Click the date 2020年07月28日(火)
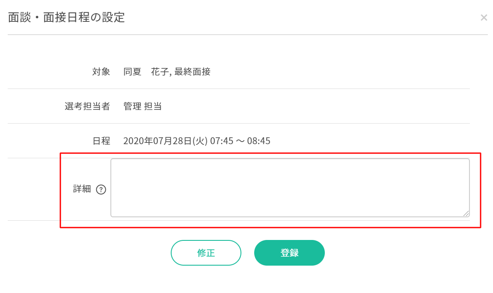Viewport: 493px width, 293px height. [x=165, y=141]
